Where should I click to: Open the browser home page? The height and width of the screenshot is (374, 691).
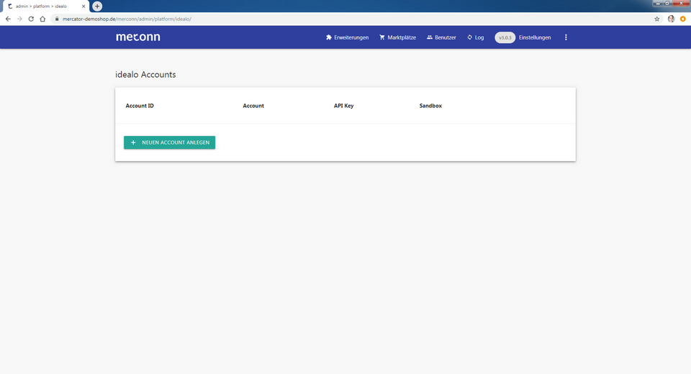click(x=42, y=19)
